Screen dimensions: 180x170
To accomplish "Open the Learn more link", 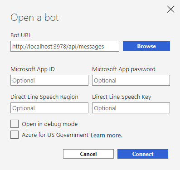I will pos(107,135).
